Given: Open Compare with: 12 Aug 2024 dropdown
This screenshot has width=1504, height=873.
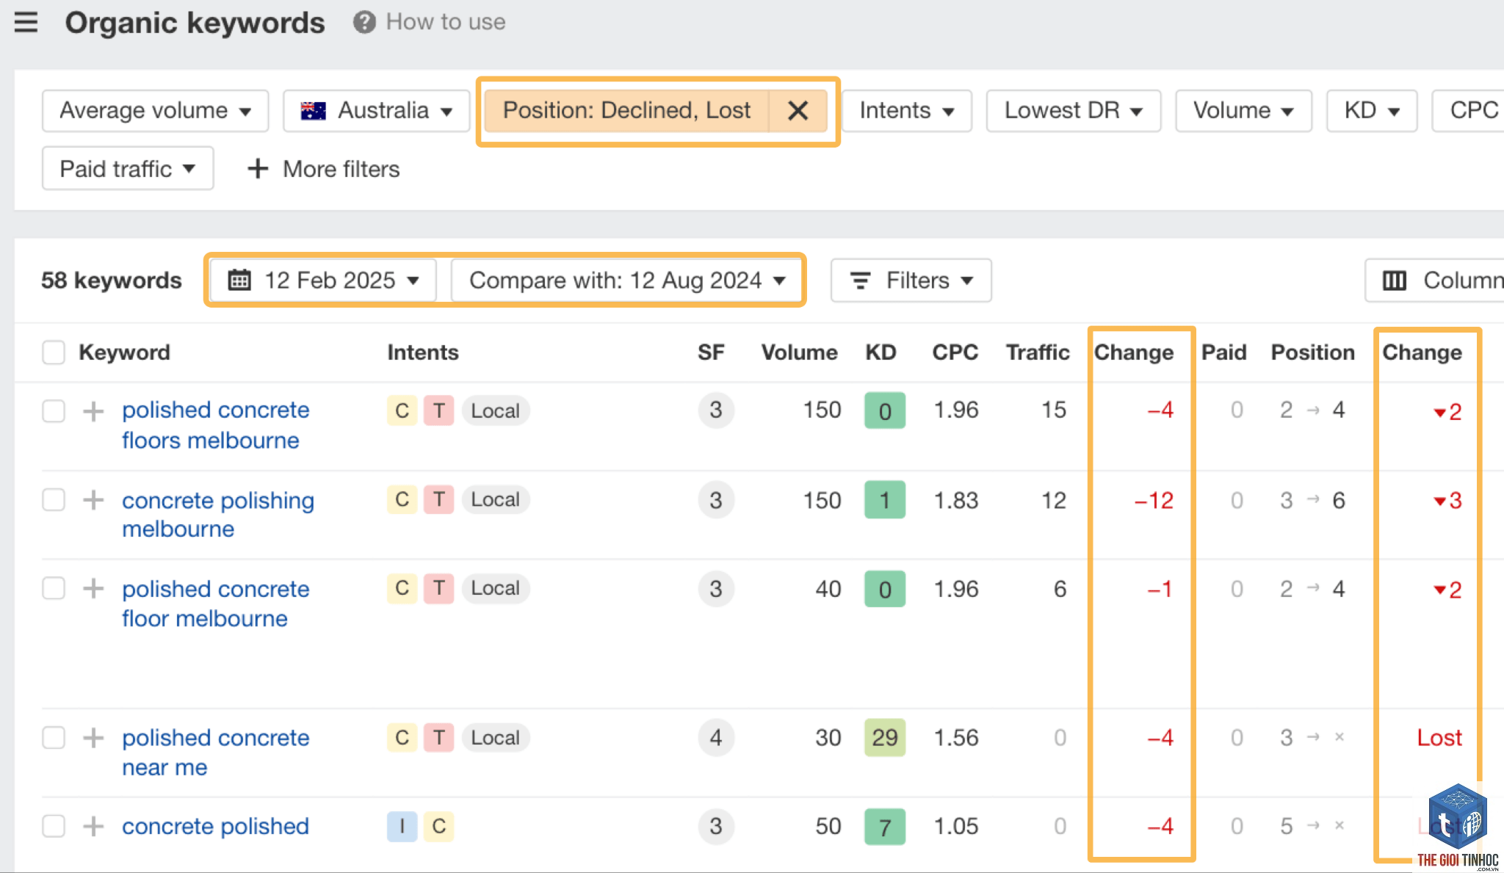Looking at the screenshot, I should [x=626, y=280].
